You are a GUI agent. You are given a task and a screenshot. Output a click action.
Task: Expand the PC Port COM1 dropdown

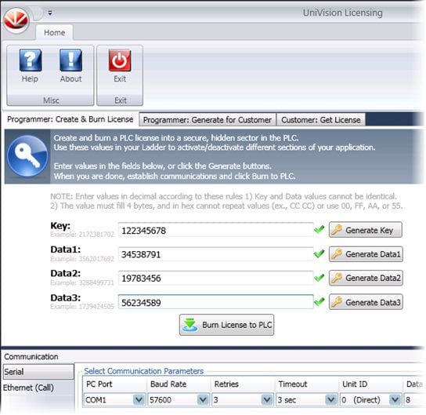click(x=139, y=400)
